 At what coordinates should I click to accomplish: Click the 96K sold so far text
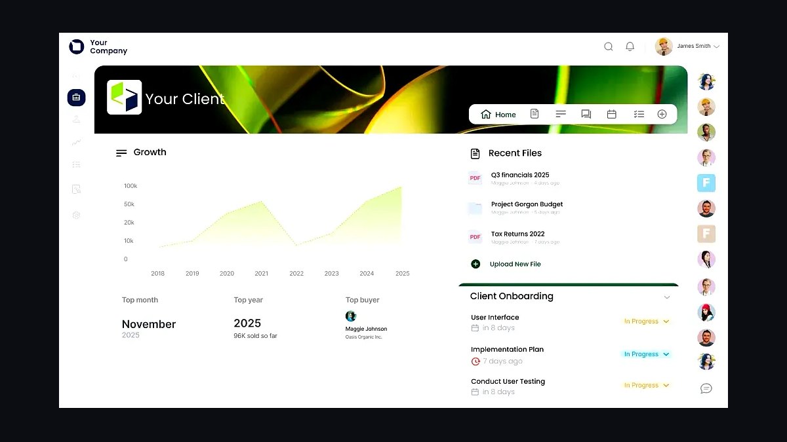pos(255,336)
